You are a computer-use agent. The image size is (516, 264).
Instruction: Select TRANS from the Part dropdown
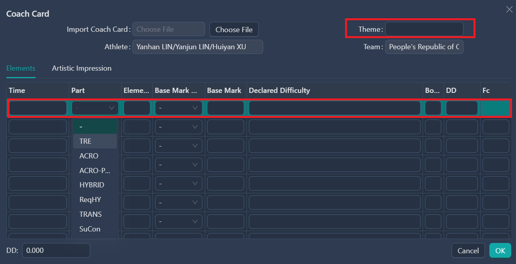(x=95, y=214)
